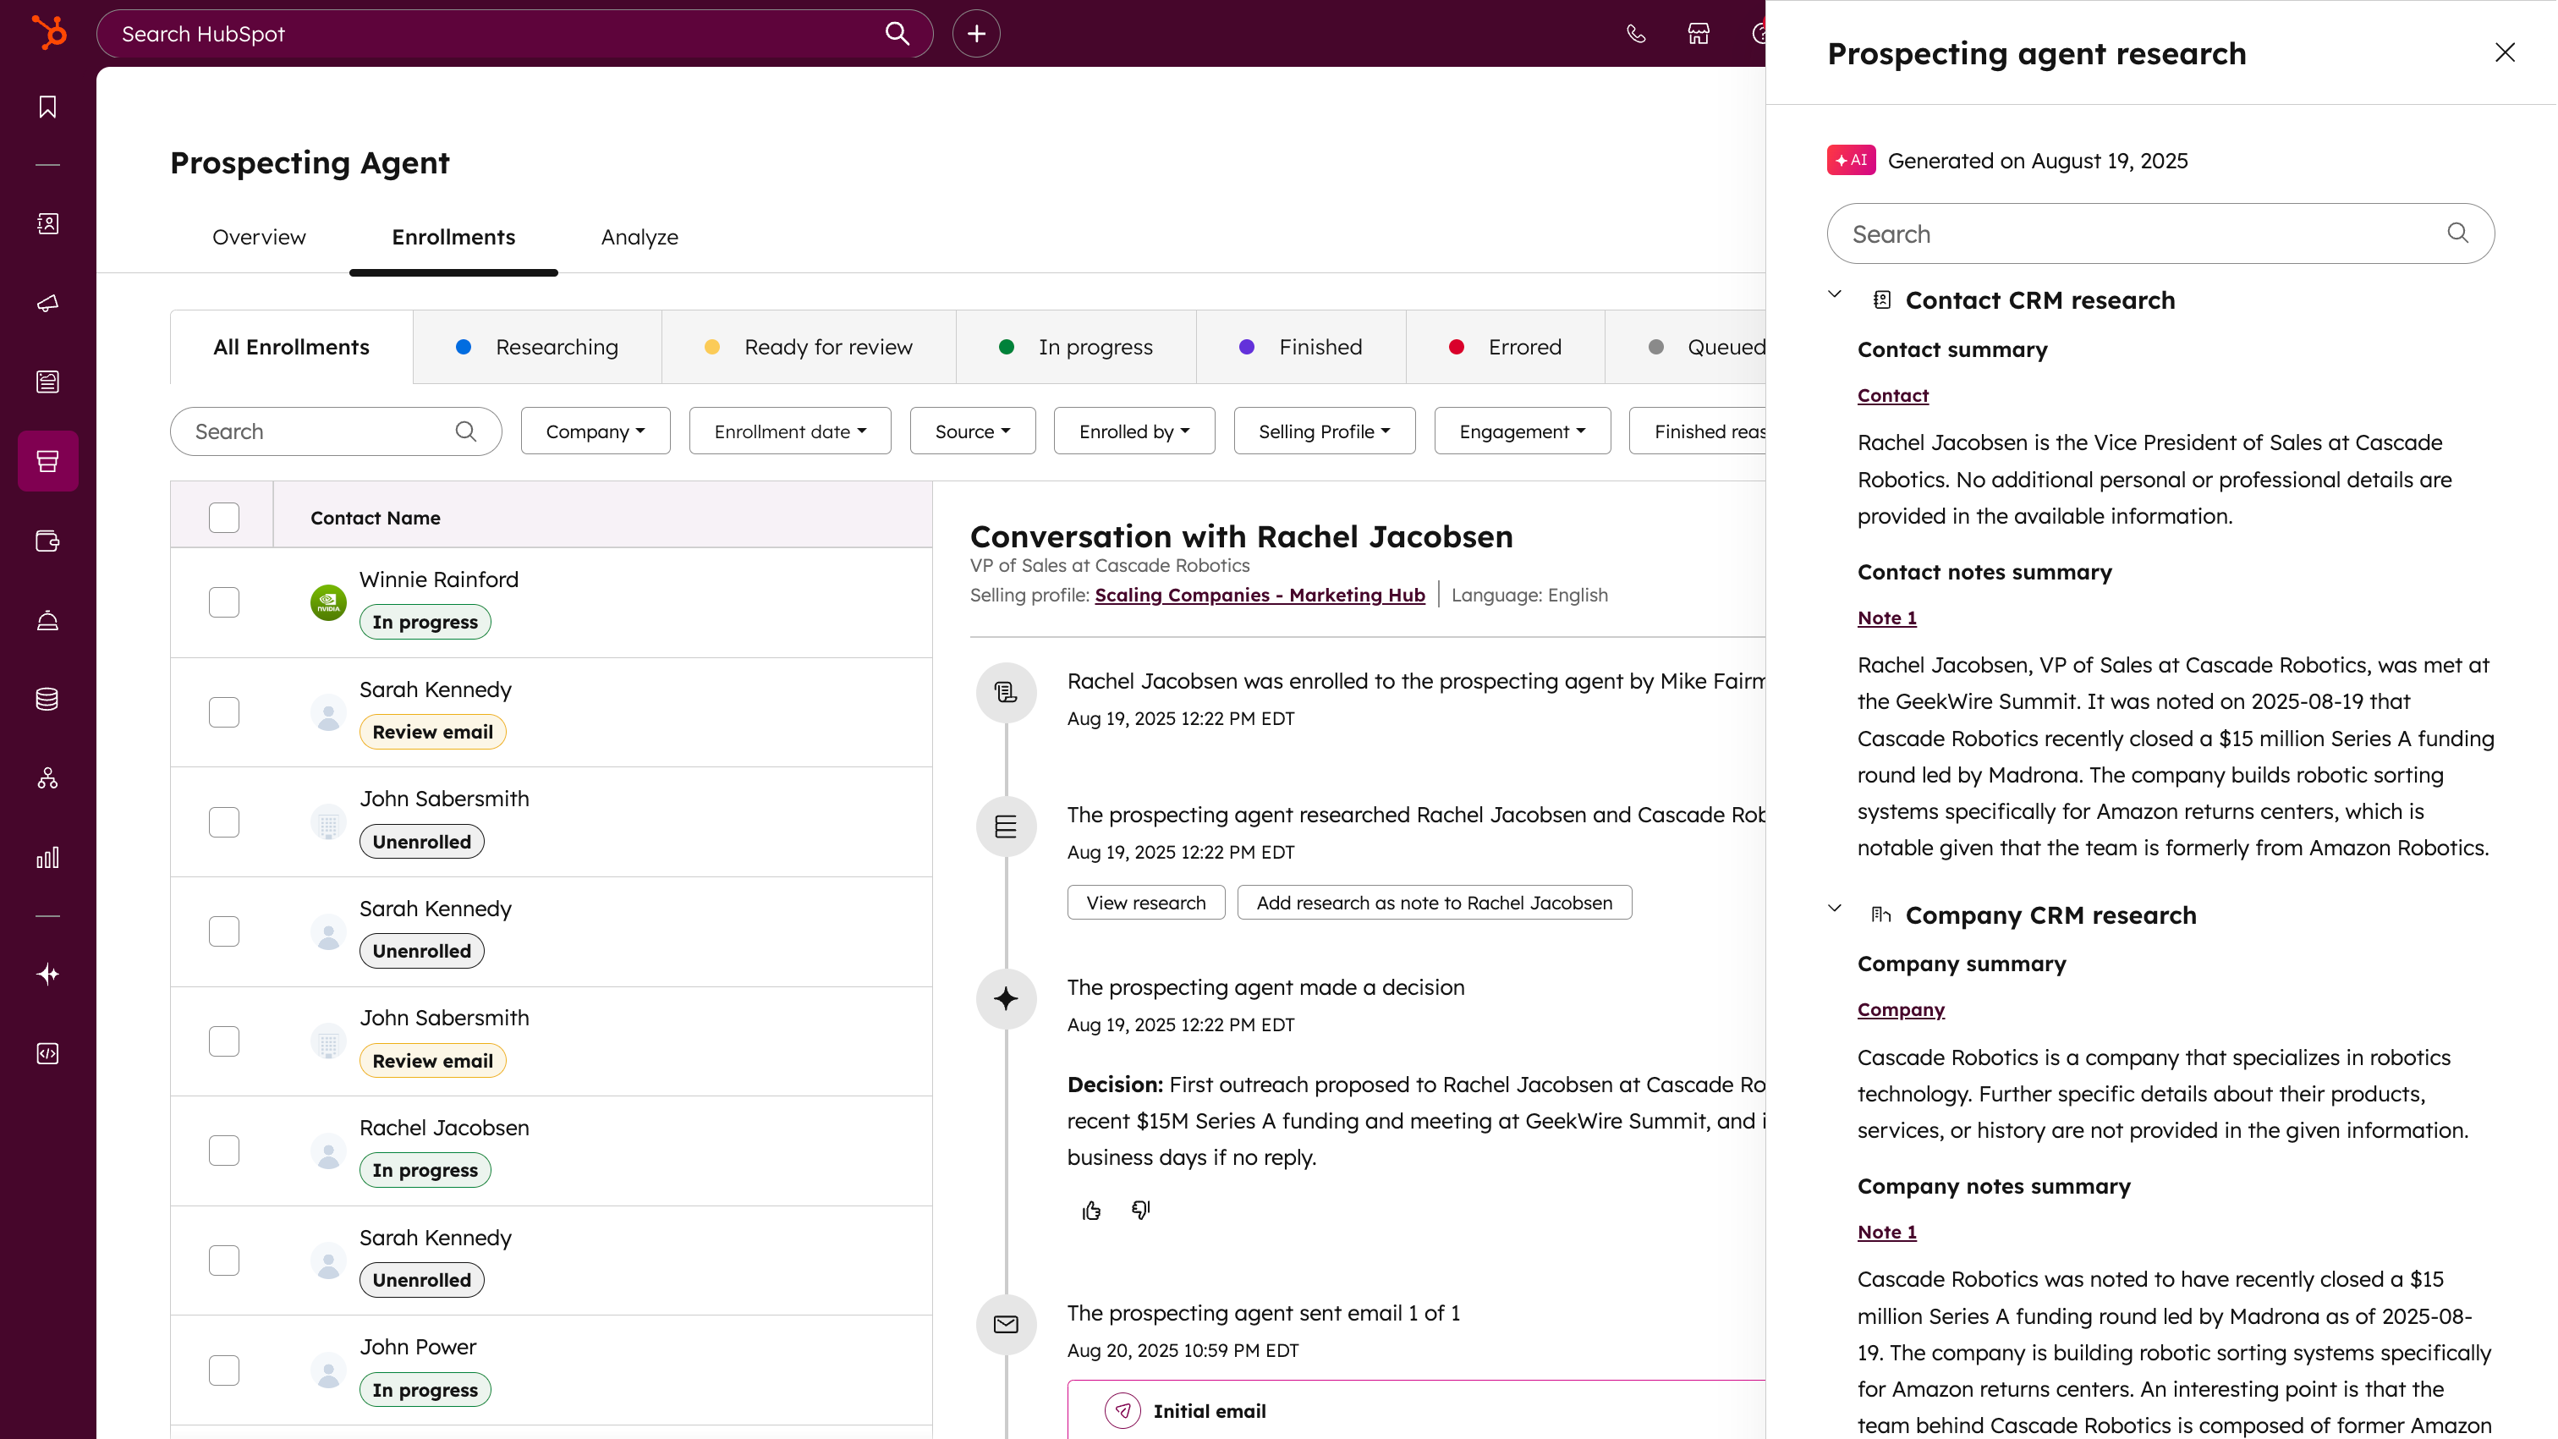Open the marketplace storefront icon

(1698, 34)
